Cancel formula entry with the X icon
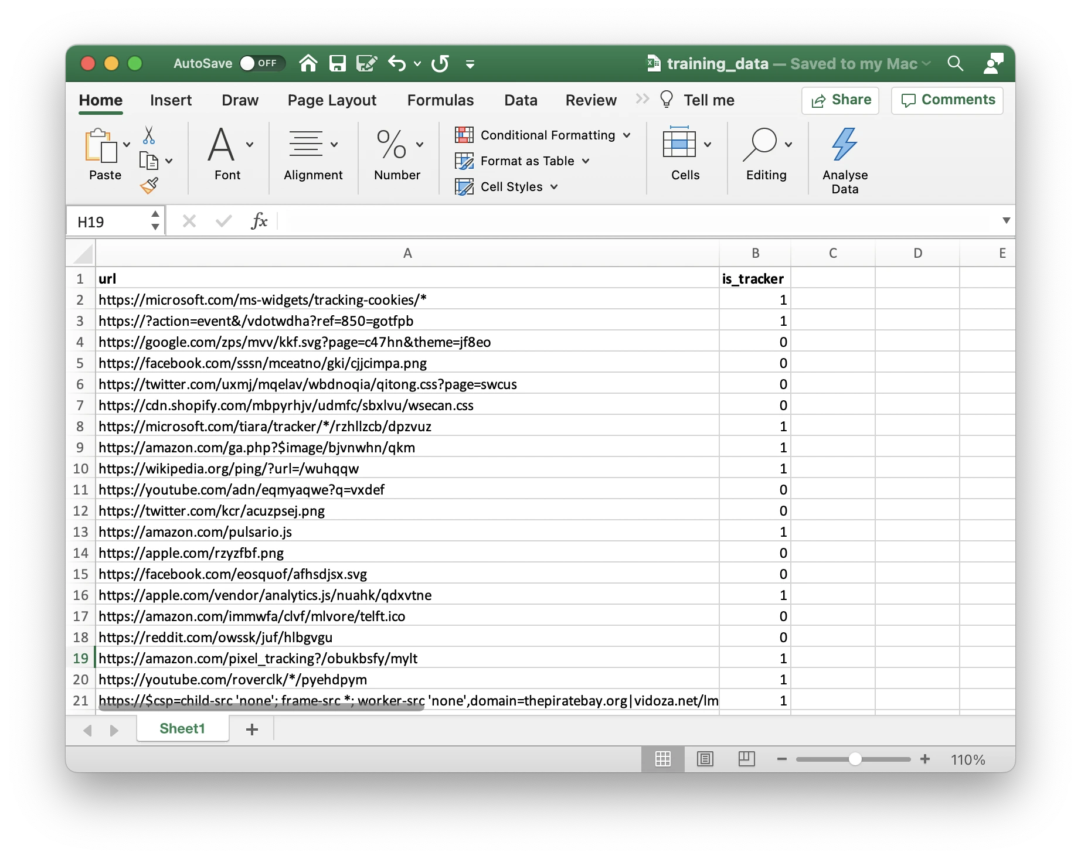The height and width of the screenshot is (859, 1081). coord(189,221)
